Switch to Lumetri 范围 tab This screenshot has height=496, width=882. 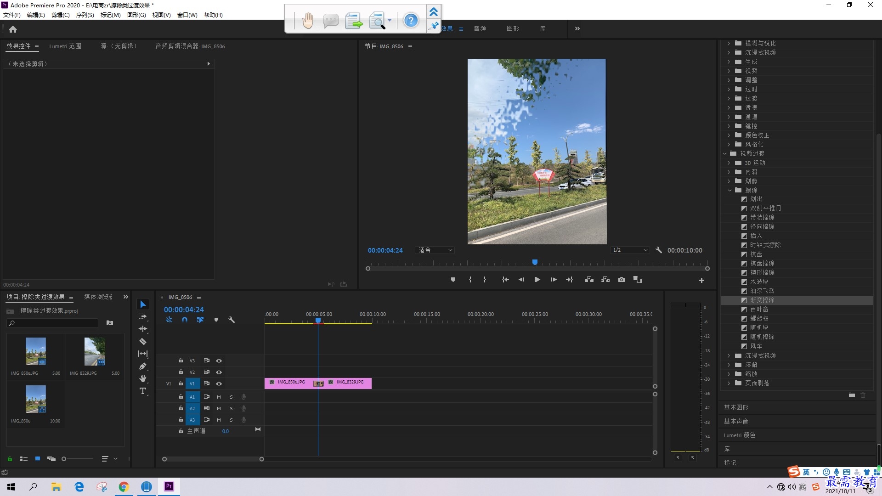65,46
